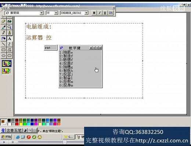Screen dimensions: 191x146
Task: Pick the black color swatch
Action: [9, 120]
